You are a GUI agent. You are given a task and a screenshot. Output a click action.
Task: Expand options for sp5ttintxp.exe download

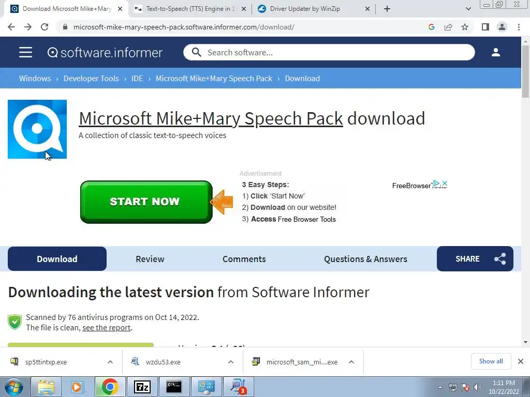coord(110,362)
